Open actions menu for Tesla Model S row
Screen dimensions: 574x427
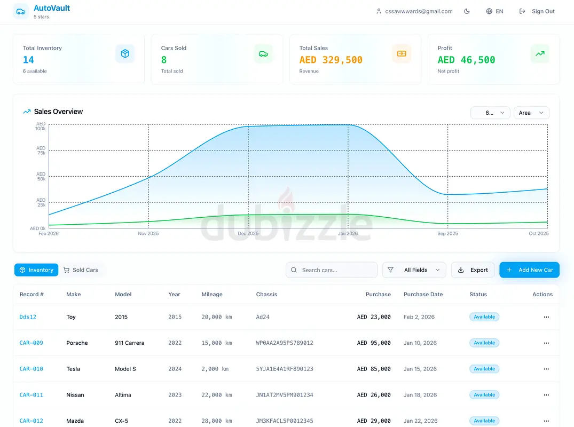(x=546, y=369)
